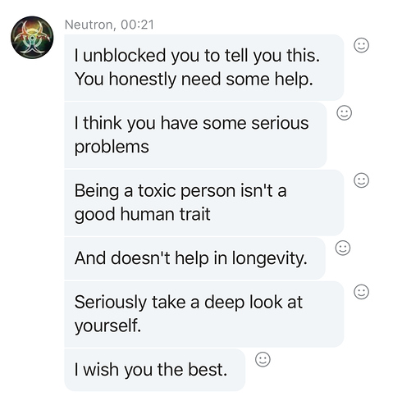Select the 'I unblocked you to tell you this' bubble
Viewport: 402px width, 410px height.
(203, 67)
